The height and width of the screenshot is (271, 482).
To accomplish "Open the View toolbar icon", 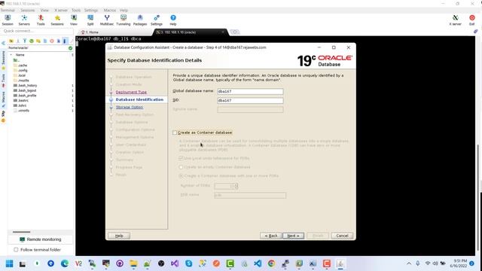I will click(x=74, y=20).
